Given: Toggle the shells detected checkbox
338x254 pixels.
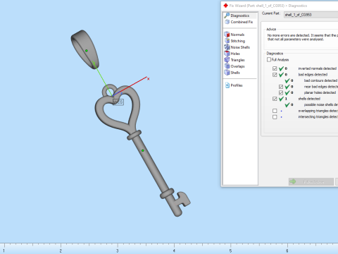Looking at the screenshot, I should click(275, 99).
